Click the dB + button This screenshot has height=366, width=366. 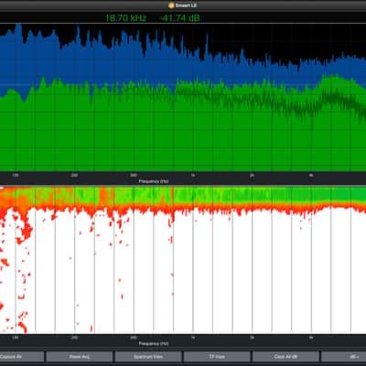point(344,356)
